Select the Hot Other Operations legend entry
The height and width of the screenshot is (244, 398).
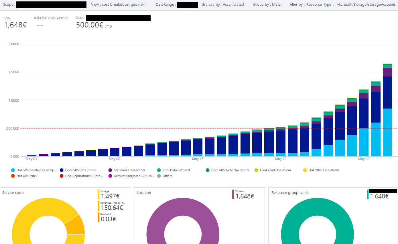pos(321,170)
